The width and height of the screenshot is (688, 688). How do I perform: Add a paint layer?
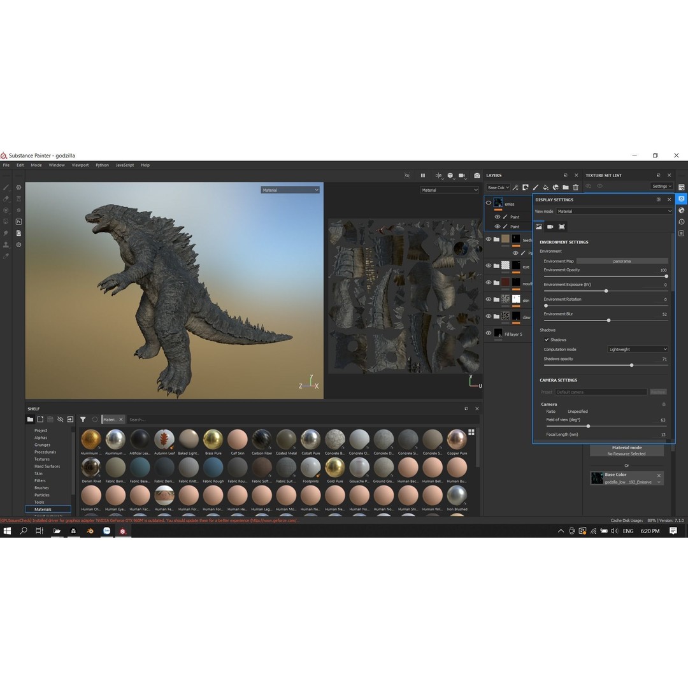click(x=535, y=187)
